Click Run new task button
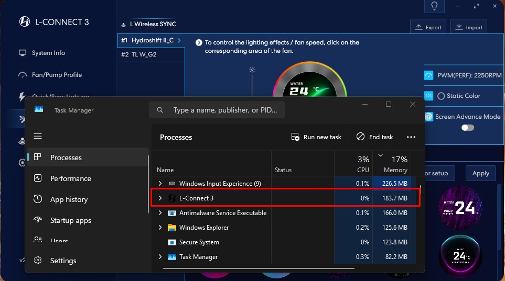 [316, 137]
